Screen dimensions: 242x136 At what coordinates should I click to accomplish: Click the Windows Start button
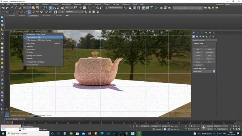click(3, 133)
